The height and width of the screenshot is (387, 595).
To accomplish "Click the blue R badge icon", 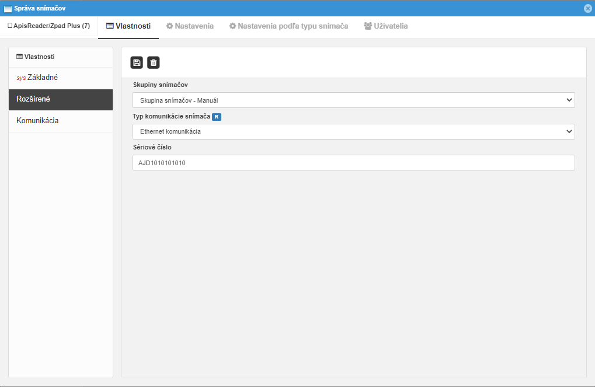I will (216, 117).
